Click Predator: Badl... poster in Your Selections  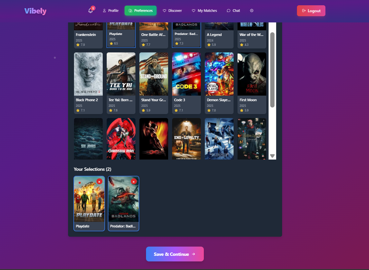(x=124, y=199)
